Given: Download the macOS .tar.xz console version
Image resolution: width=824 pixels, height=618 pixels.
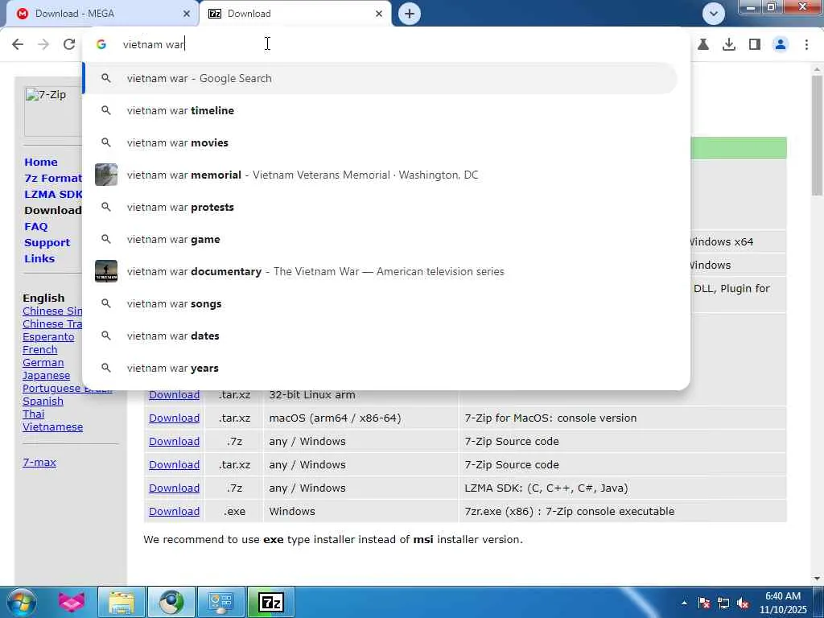Looking at the screenshot, I should coord(174,418).
